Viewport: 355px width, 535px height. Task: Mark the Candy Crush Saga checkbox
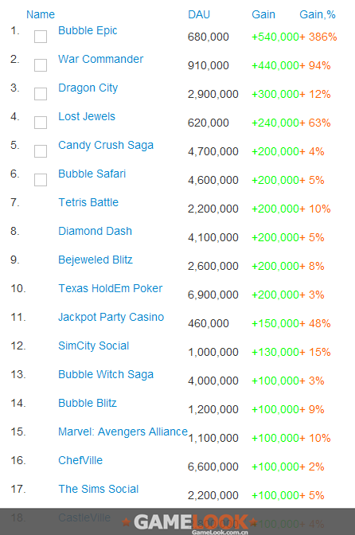[41, 151]
